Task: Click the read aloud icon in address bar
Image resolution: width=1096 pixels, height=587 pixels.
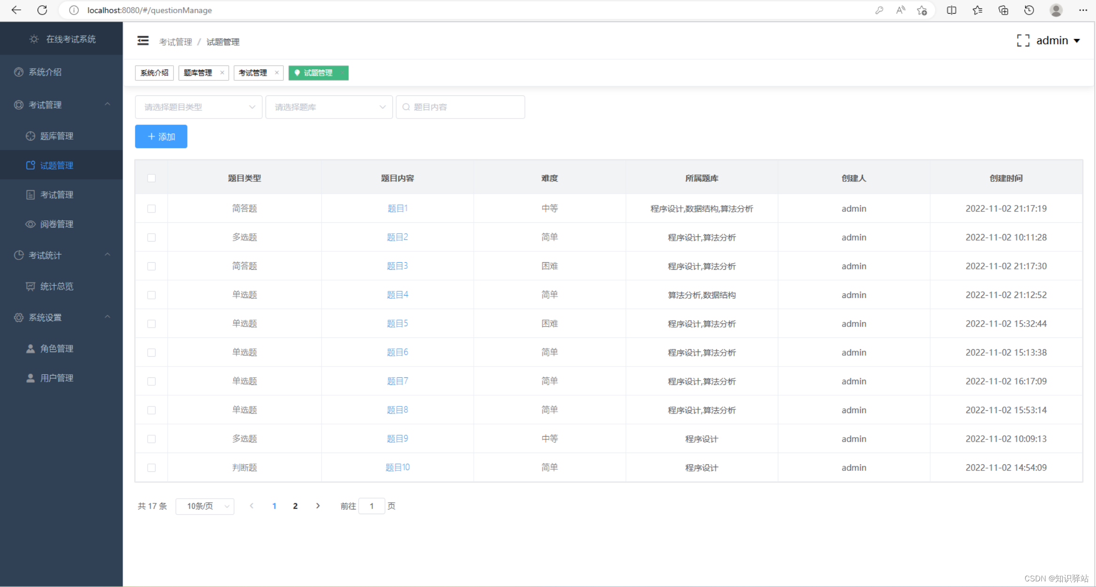Action: tap(900, 10)
